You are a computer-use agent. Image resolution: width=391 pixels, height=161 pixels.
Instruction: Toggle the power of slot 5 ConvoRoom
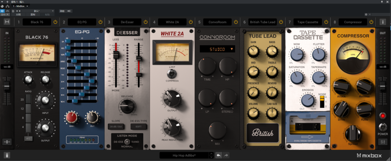(x=236, y=22)
